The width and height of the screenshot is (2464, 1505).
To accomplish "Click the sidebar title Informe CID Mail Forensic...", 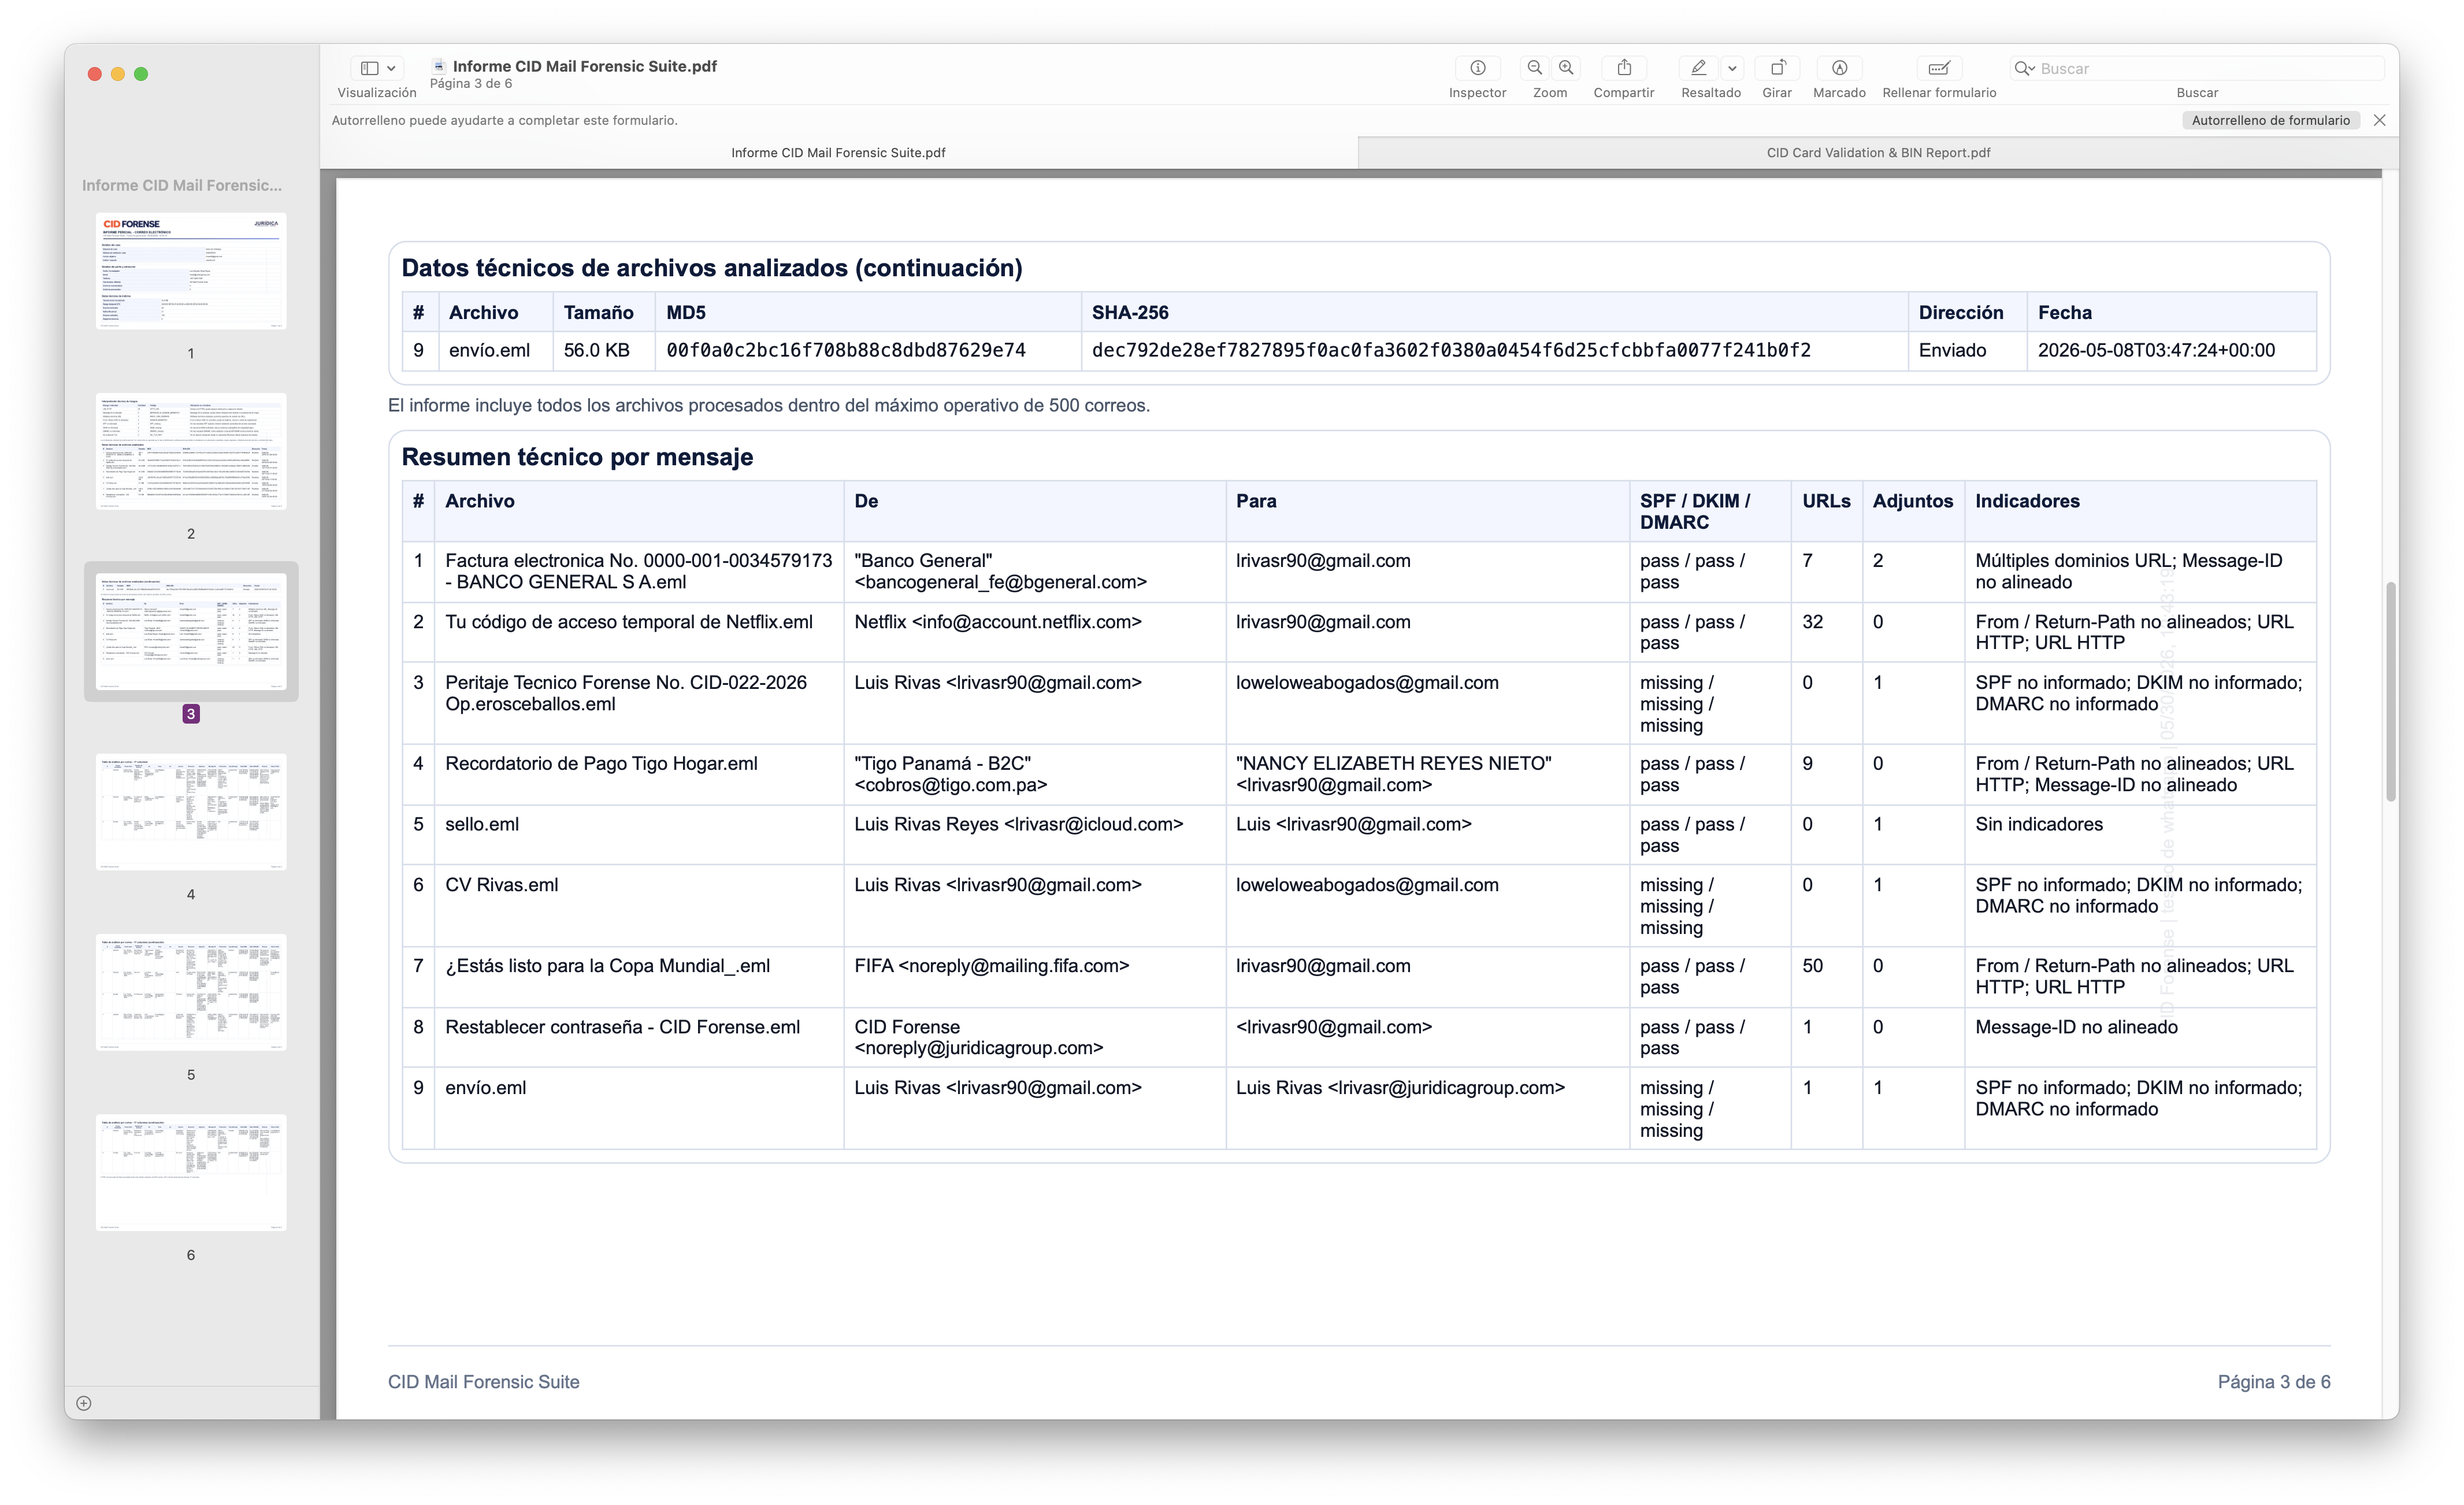I will coord(182,185).
